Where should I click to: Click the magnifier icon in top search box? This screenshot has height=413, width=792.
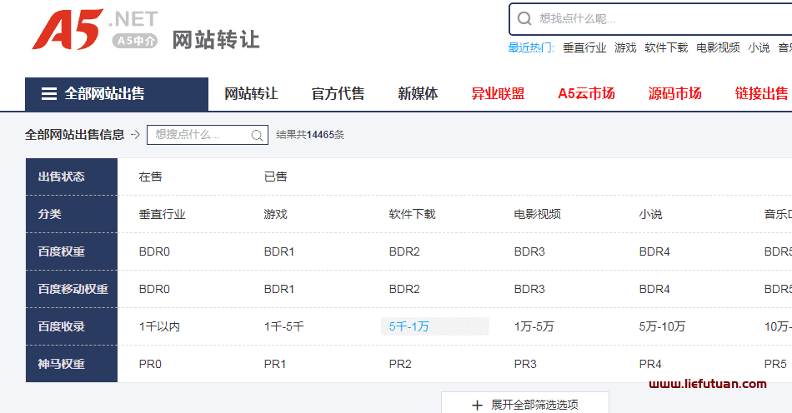click(x=524, y=18)
